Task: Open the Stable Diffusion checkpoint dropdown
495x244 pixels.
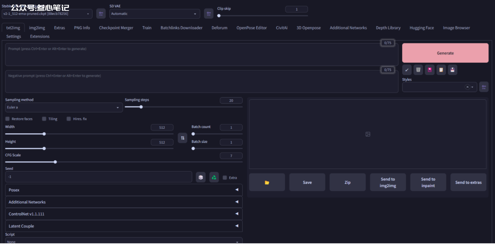Action: [x=47, y=14]
